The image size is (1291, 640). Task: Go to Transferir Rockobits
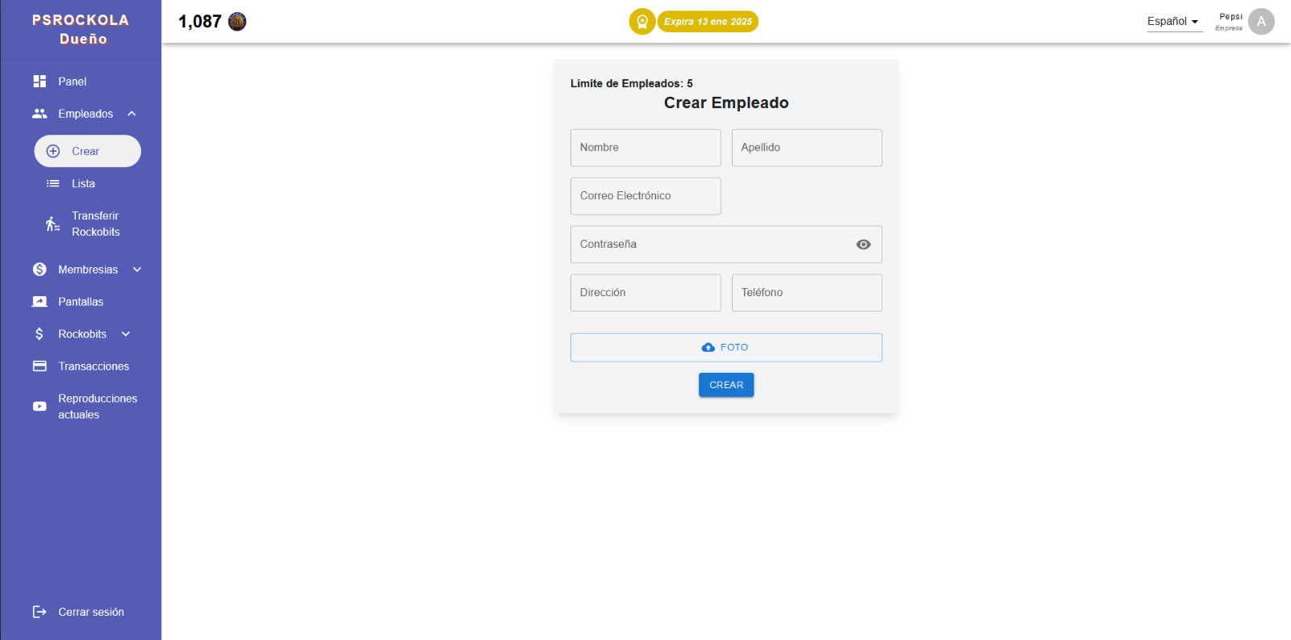point(95,224)
